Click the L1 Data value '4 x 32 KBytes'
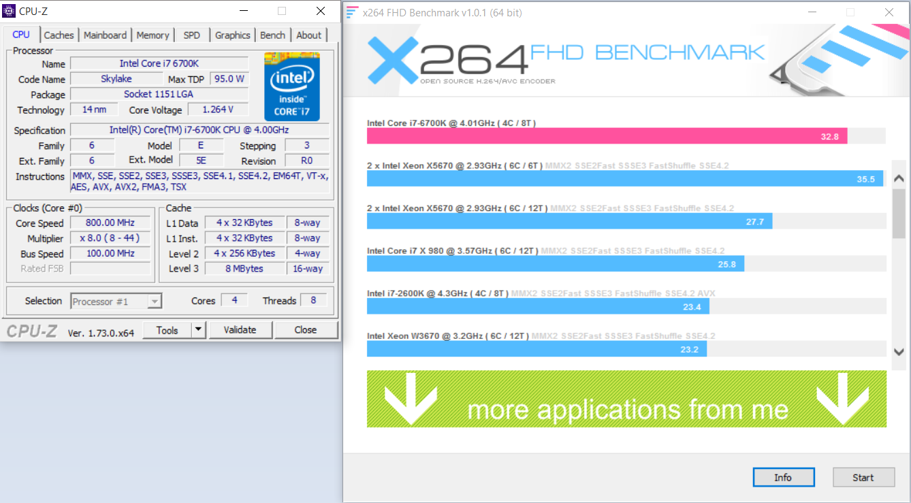This screenshot has height=503, width=911. click(x=244, y=223)
